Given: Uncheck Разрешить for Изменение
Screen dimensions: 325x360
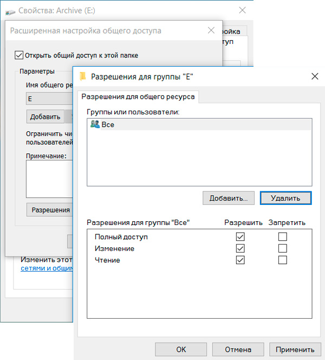Looking at the screenshot, I should (240, 248).
